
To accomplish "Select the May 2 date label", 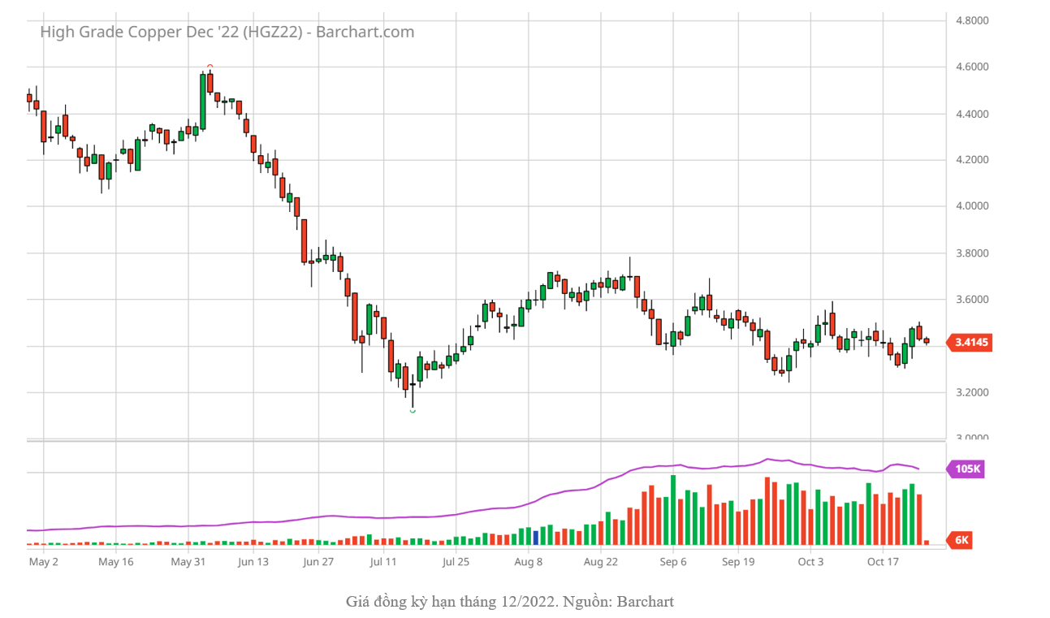I will (x=43, y=562).
